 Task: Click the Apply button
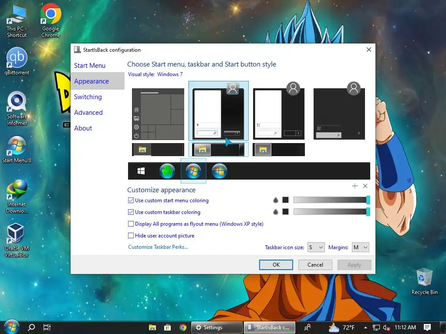click(x=354, y=265)
